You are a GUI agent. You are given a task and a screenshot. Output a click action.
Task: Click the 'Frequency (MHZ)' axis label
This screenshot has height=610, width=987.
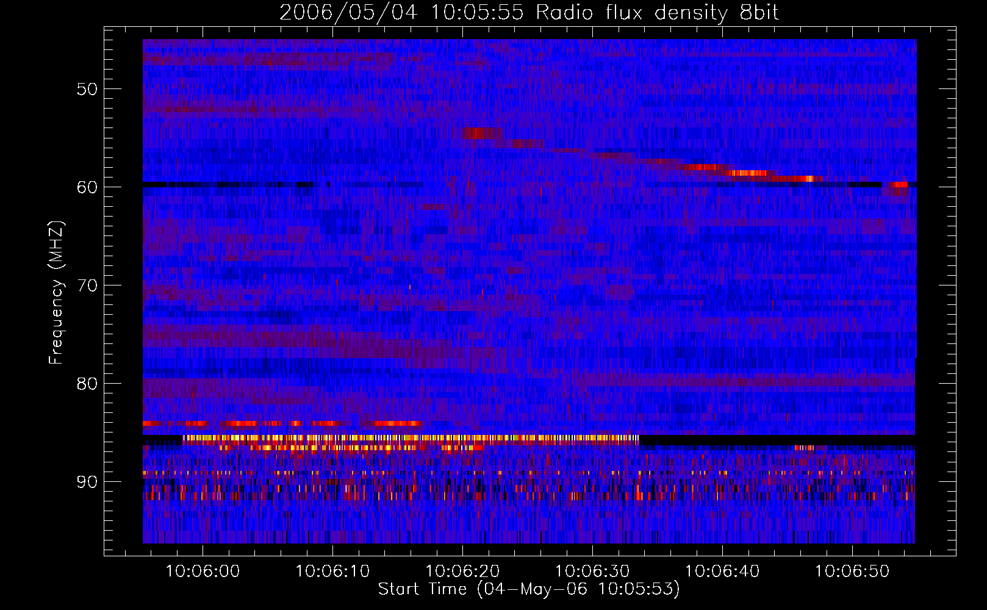point(56,293)
